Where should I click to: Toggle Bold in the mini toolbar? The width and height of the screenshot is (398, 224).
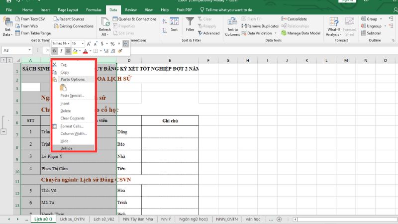pos(55,51)
